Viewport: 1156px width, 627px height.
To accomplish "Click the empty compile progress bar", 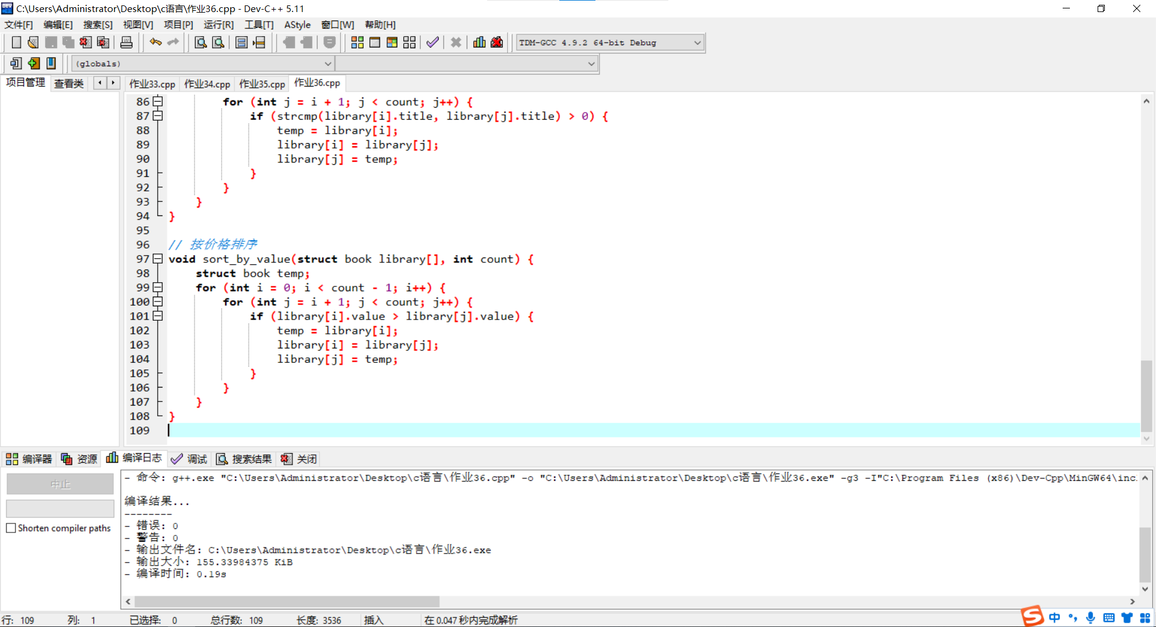I will coord(60,508).
